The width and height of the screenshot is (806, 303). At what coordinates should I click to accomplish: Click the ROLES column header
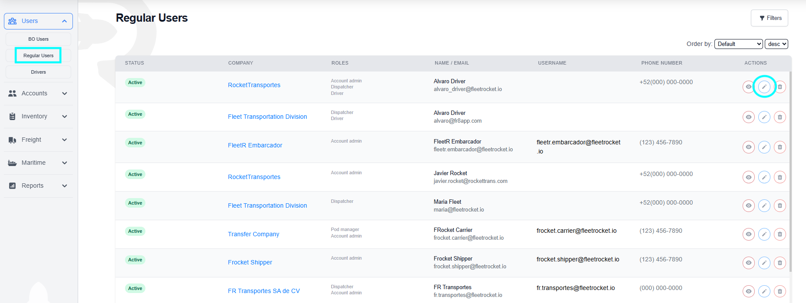340,63
